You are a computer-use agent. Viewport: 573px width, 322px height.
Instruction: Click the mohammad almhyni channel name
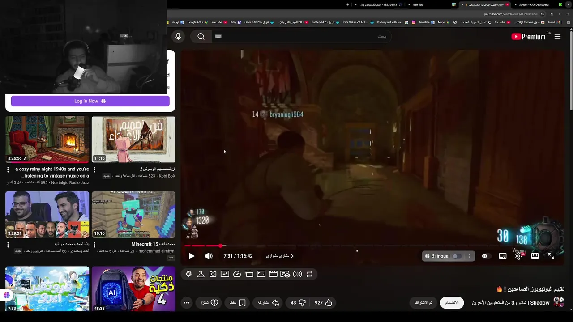(157, 251)
